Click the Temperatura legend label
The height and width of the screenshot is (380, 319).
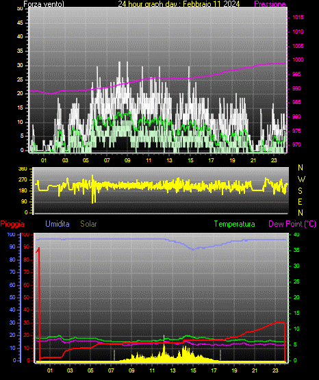pyautogui.click(x=235, y=224)
